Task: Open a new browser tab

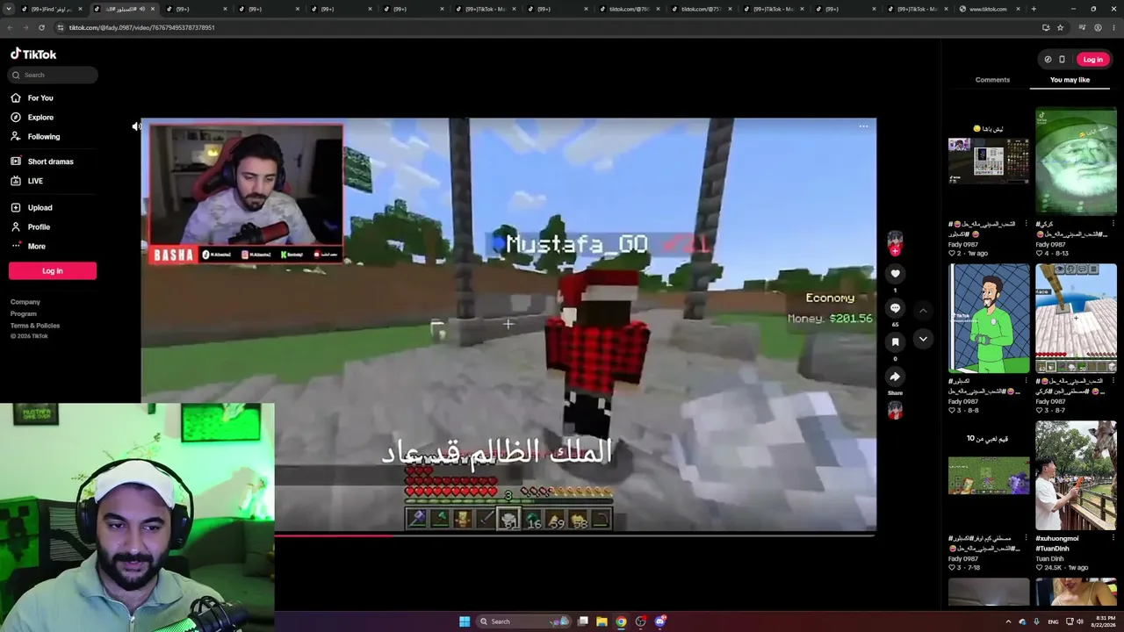Action: 1034,9
